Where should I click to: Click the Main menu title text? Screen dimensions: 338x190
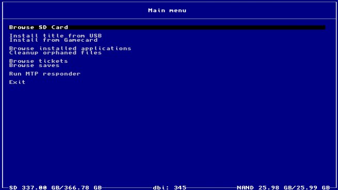[x=167, y=10]
